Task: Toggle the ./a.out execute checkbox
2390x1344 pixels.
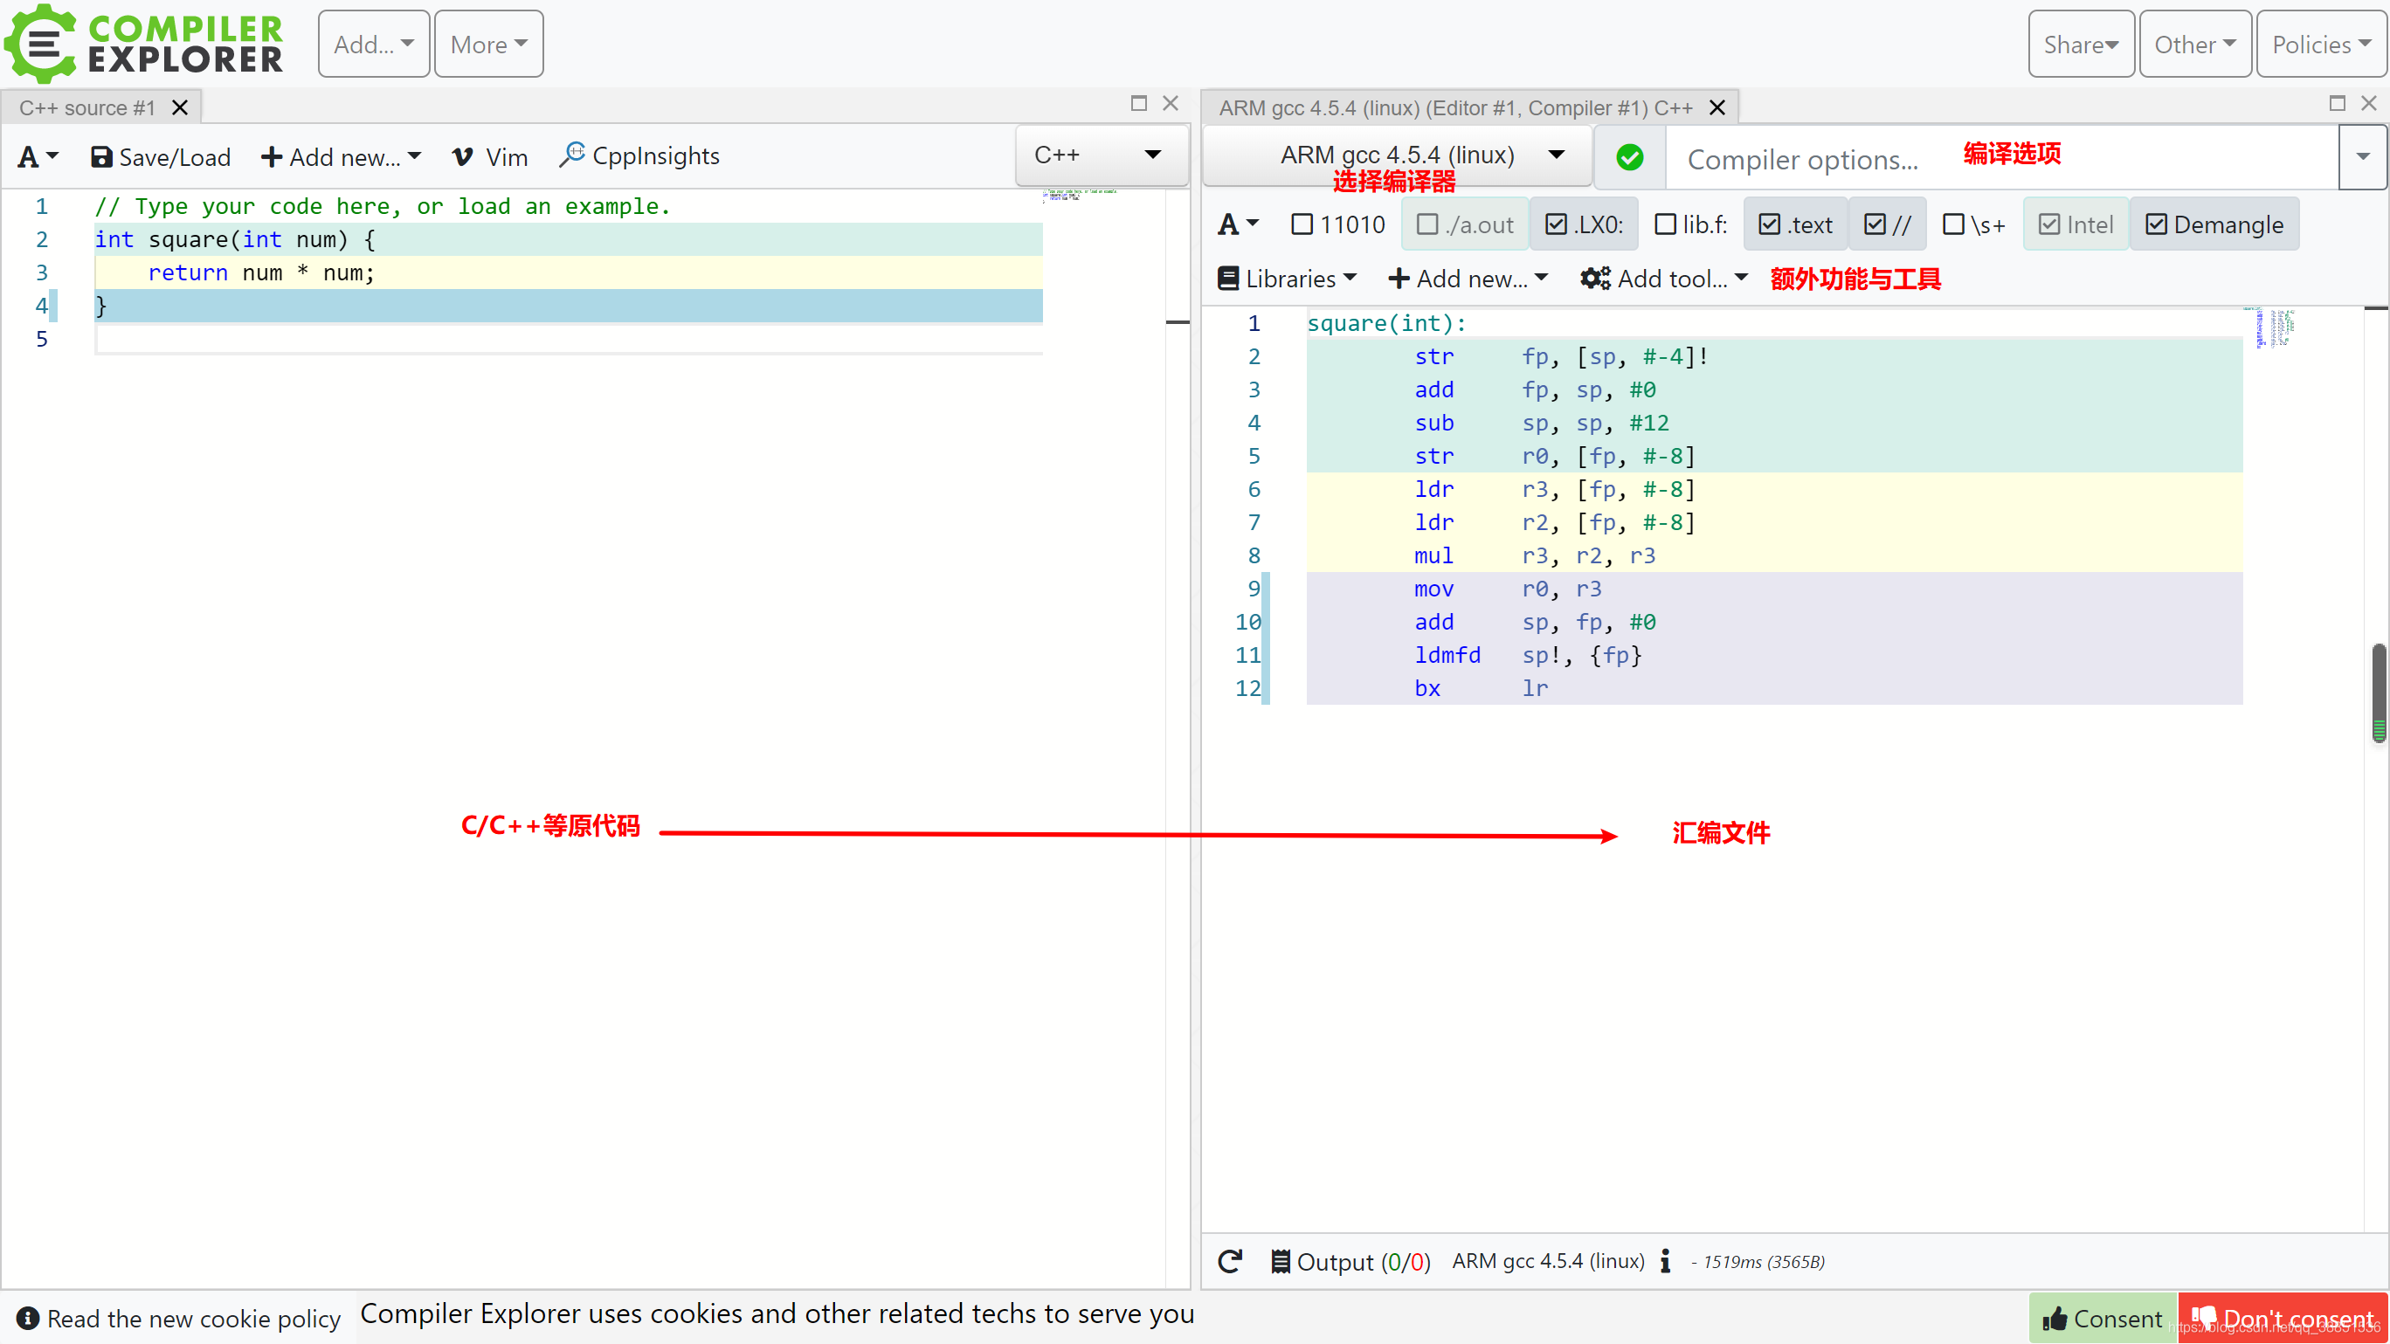Action: point(1464,224)
